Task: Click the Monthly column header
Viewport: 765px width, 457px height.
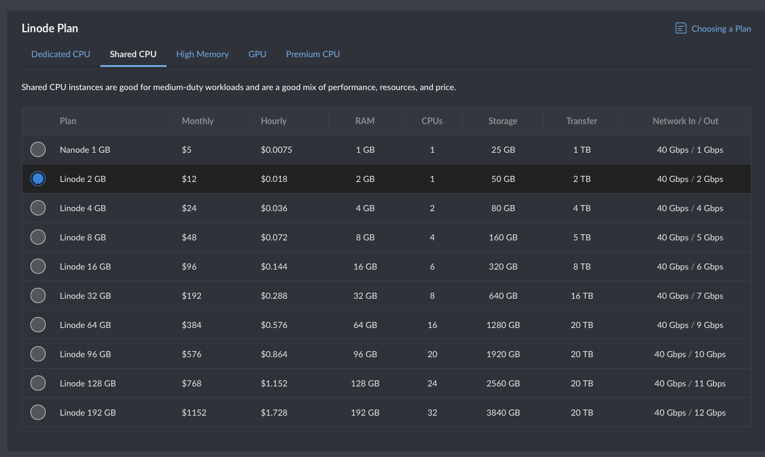Action: click(x=198, y=121)
